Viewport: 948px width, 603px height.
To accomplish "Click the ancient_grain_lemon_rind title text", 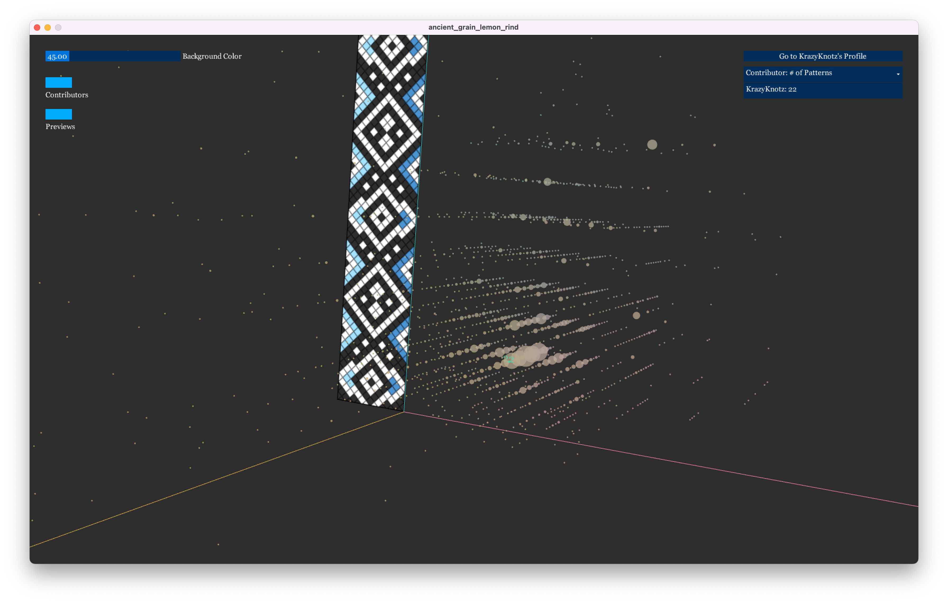I will tap(473, 27).
